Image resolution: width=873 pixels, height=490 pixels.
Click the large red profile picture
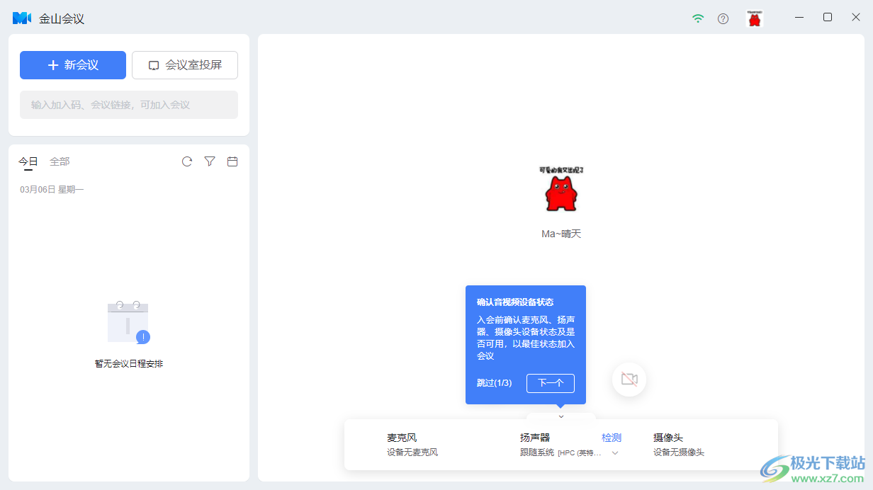561,189
